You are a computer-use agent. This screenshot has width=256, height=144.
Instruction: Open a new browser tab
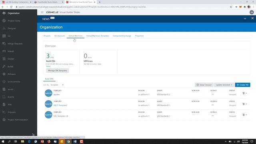coord(100,2)
